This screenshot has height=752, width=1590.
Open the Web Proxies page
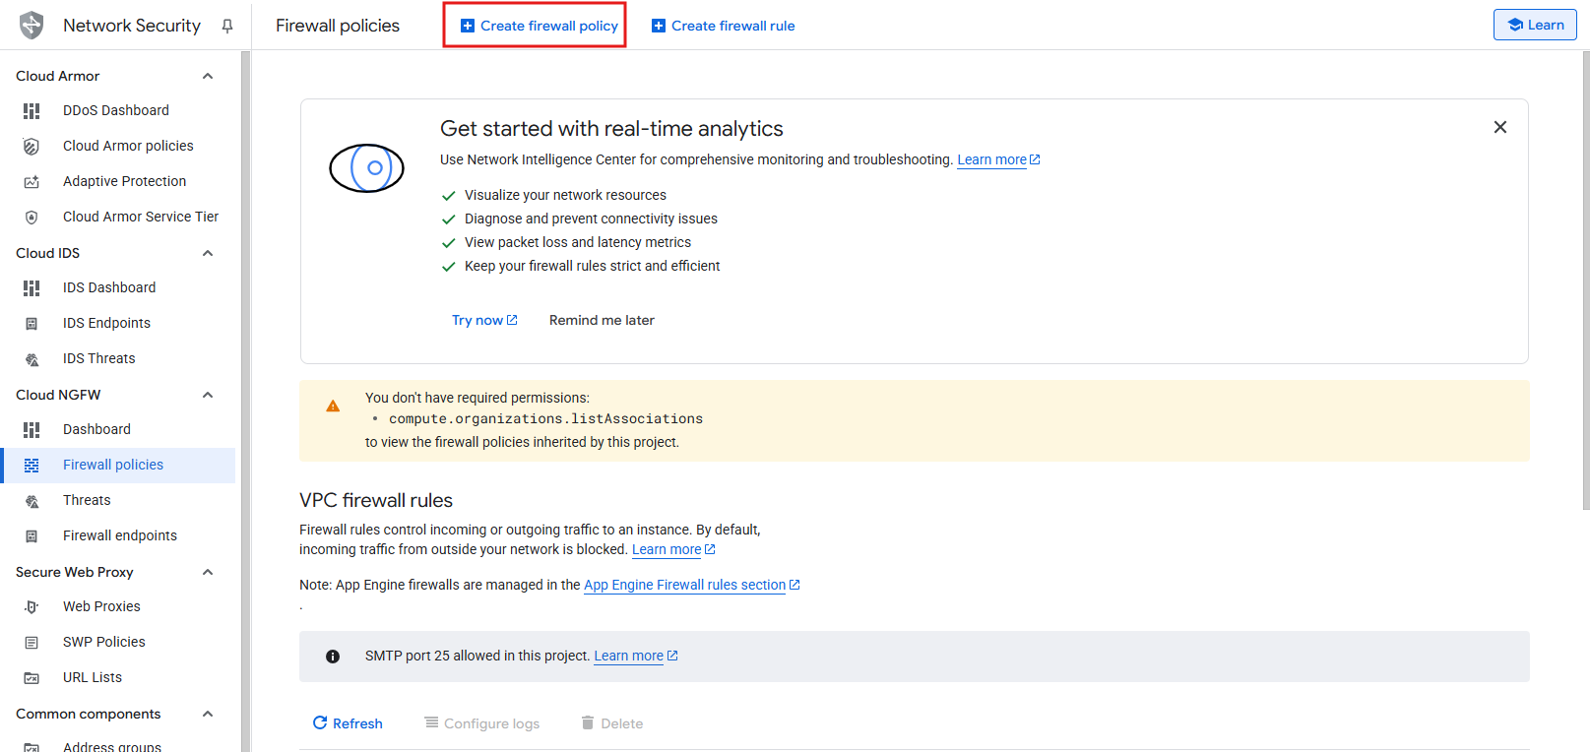click(101, 606)
